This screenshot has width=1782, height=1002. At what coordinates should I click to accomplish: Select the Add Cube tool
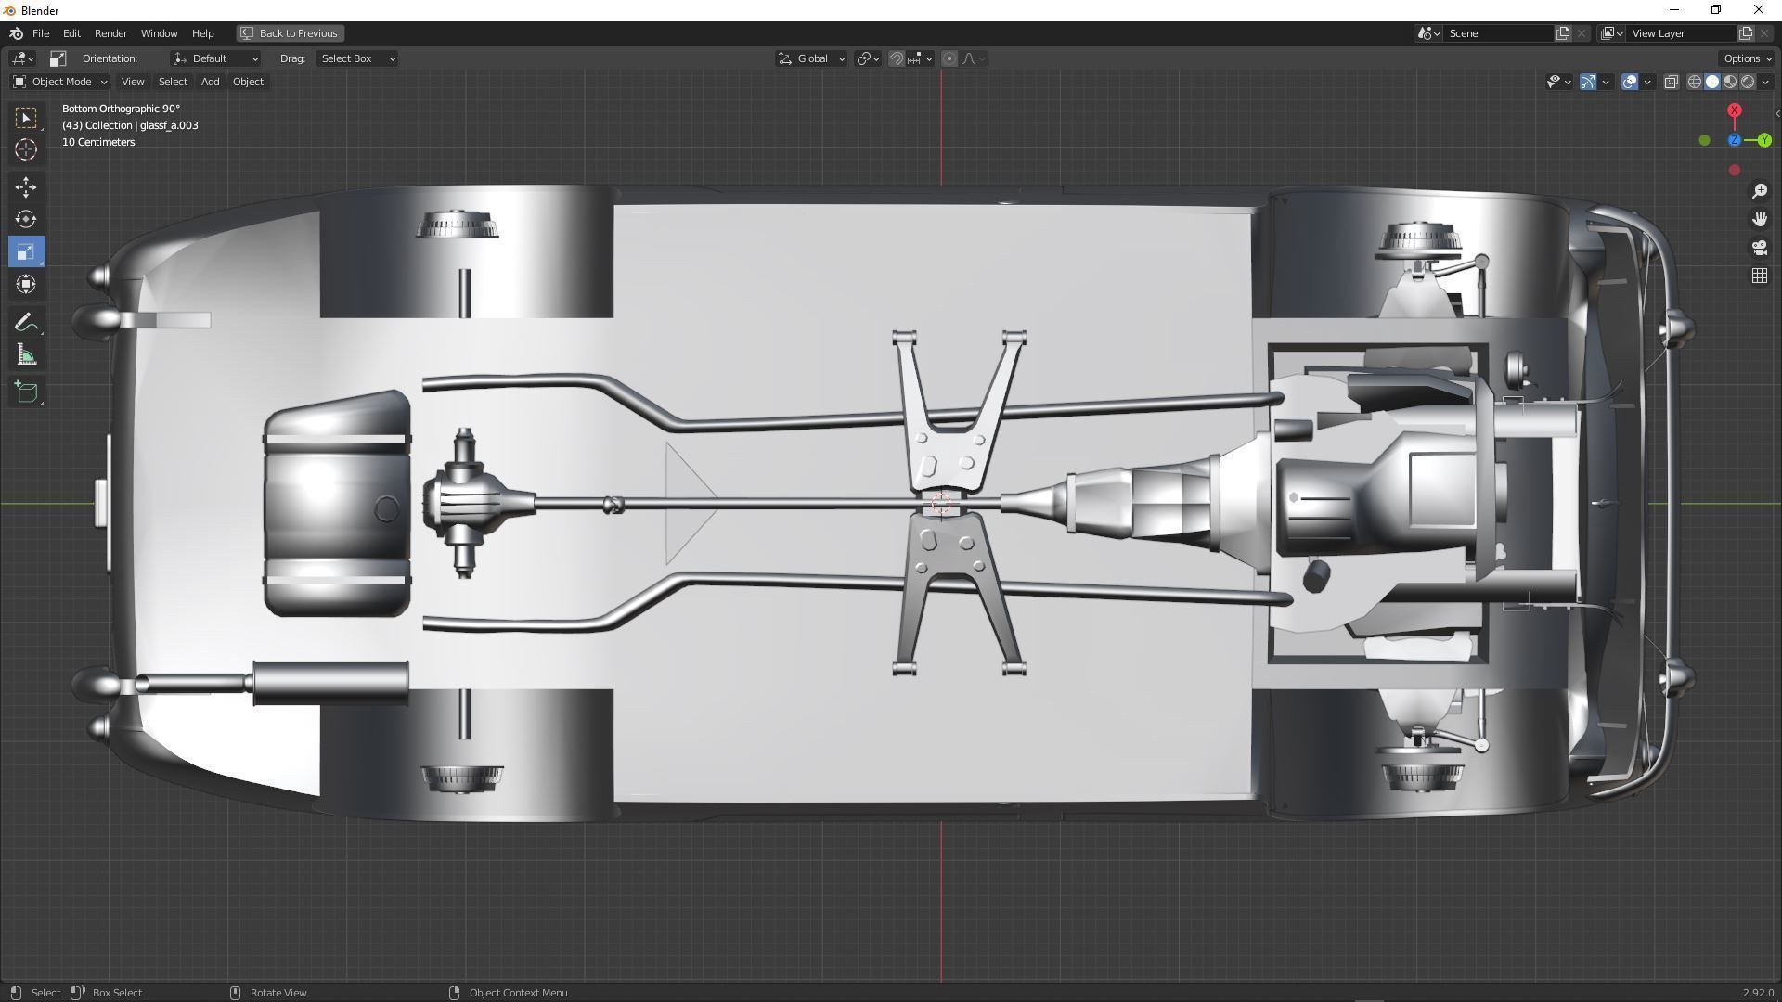(x=26, y=392)
